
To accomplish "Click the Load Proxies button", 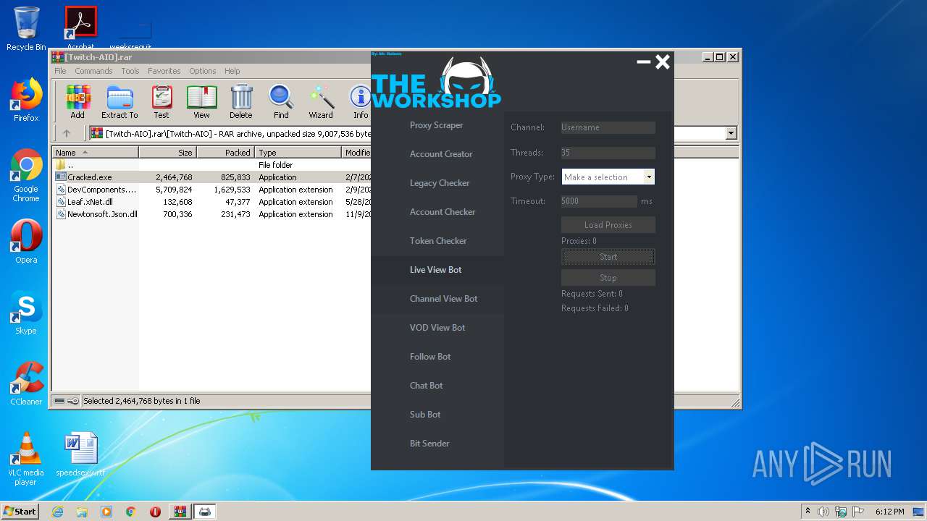I will 608,225.
